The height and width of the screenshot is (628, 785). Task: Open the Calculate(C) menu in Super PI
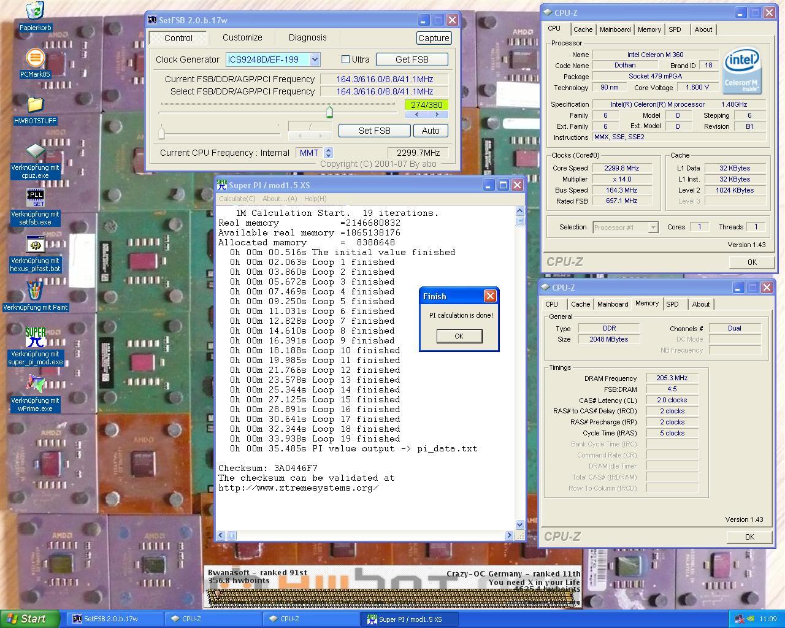(x=237, y=199)
